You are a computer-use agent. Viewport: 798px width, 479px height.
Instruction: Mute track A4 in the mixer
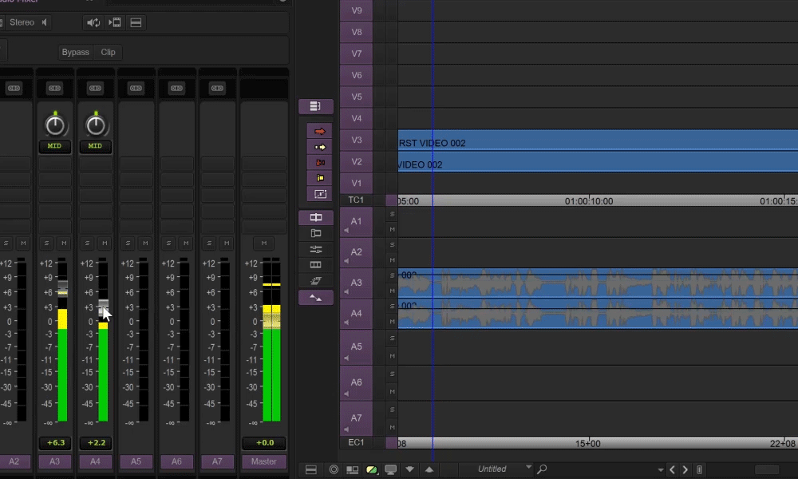tap(105, 243)
